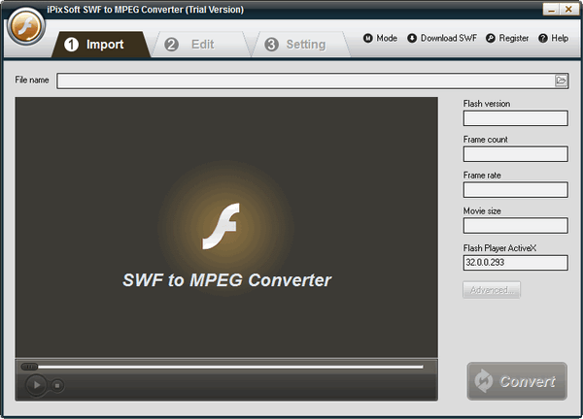The height and width of the screenshot is (419, 583).
Task: Switch to the Import tab
Action: [x=94, y=45]
